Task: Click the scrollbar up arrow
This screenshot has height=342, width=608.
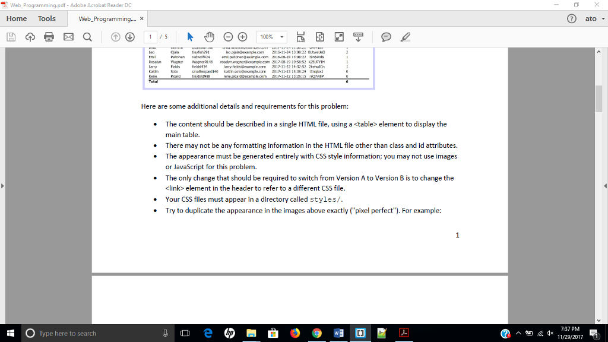Action: 599,52
